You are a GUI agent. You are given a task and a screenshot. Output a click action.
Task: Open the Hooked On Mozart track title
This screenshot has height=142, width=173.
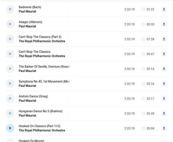(31, 141)
